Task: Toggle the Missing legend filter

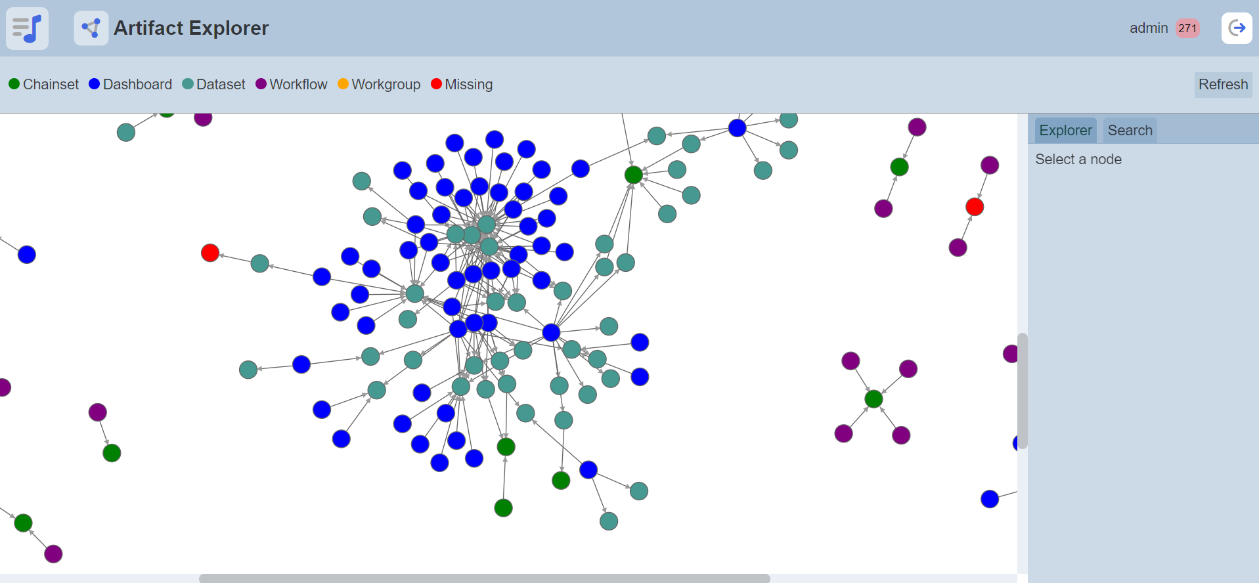Action: coord(462,85)
